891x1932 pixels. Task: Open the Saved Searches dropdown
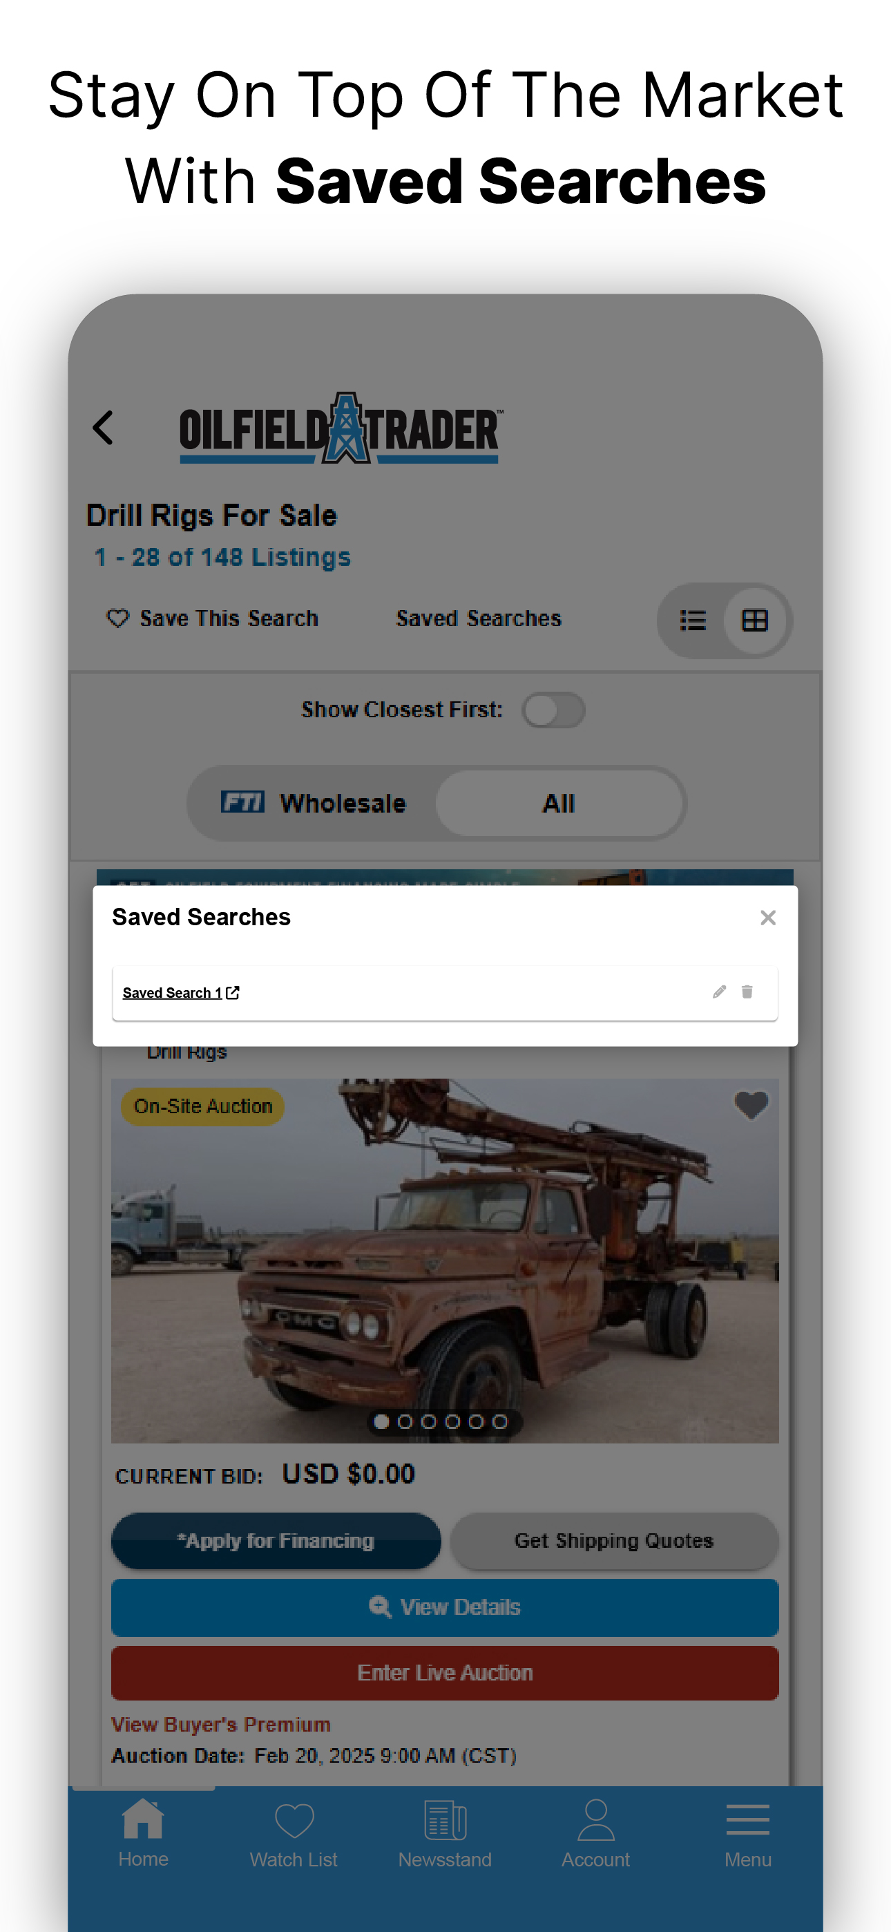click(479, 618)
